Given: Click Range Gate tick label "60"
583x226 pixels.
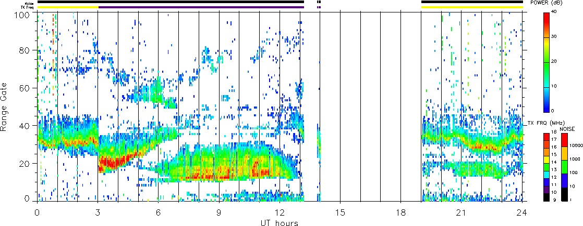Looking at the screenshot, I should 24,88.
